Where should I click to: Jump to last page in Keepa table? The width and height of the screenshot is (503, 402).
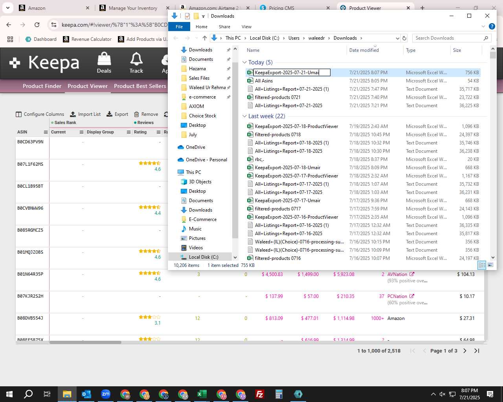(x=477, y=351)
